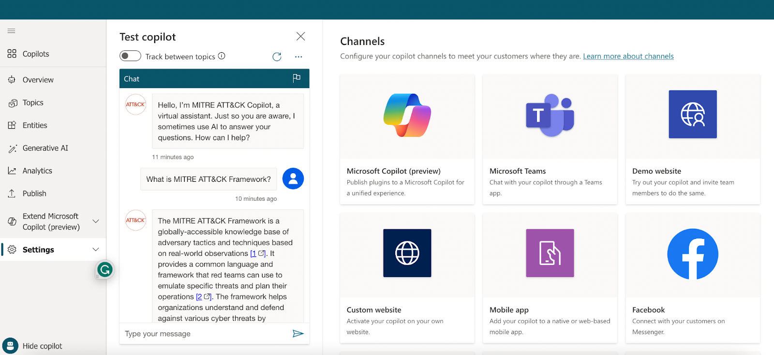774x355 pixels.
Task: Collapse the Settings menu chevron
Action: pos(96,250)
